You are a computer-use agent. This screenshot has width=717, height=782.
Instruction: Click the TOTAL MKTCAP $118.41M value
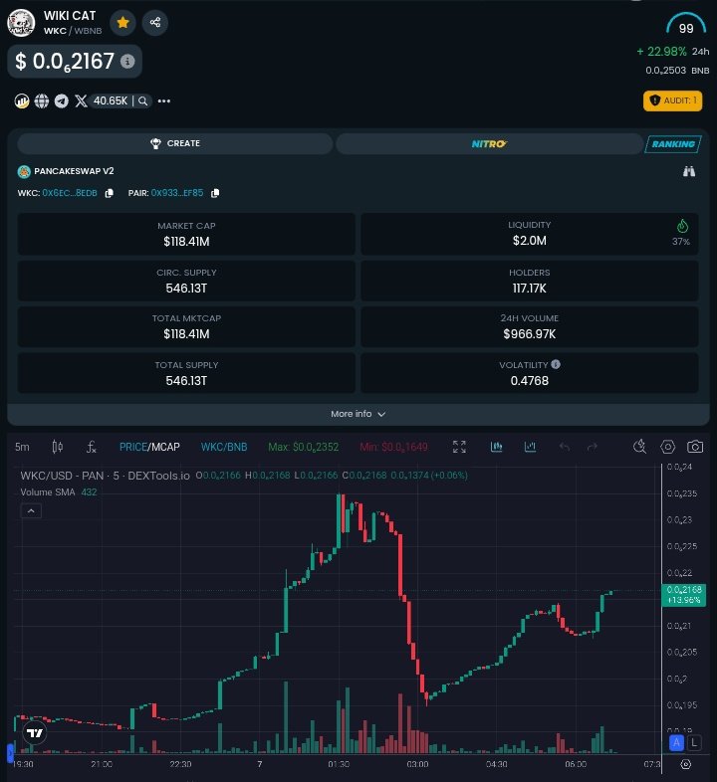(x=187, y=334)
